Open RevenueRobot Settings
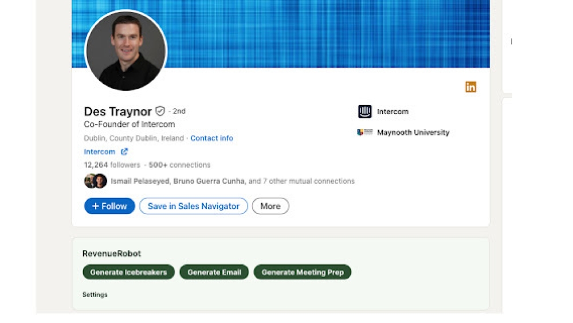Image resolution: width=573 pixels, height=323 pixels. click(x=95, y=294)
